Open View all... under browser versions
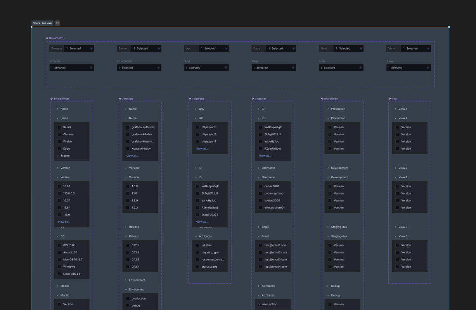 (x=64, y=222)
